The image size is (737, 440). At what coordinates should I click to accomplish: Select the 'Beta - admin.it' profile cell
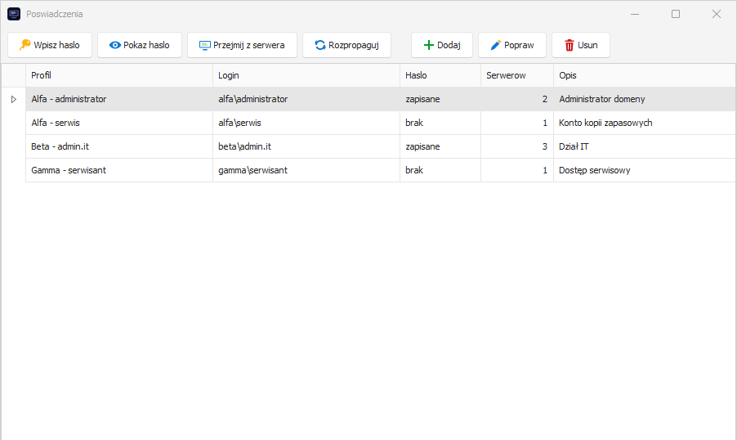[x=119, y=146]
